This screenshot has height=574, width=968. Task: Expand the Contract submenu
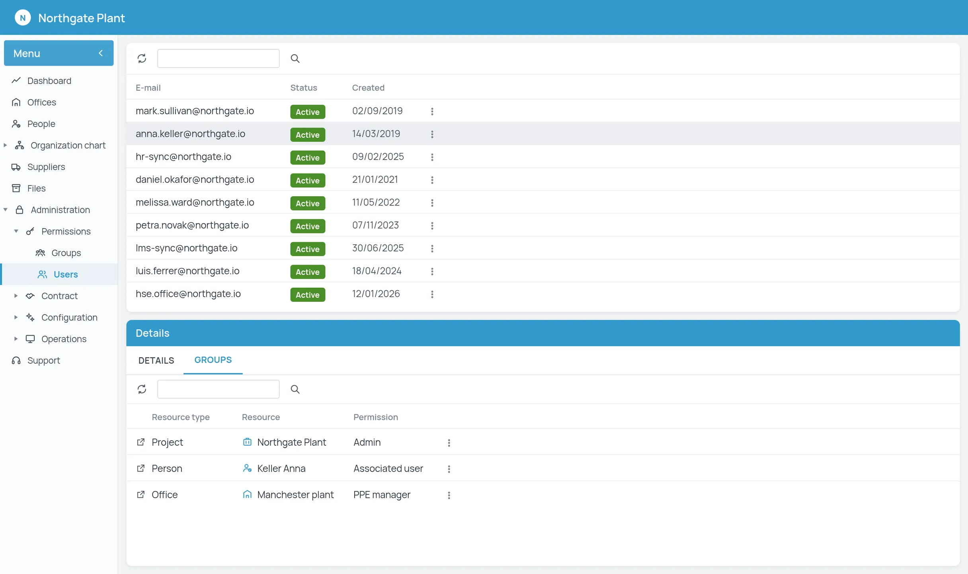click(16, 296)
